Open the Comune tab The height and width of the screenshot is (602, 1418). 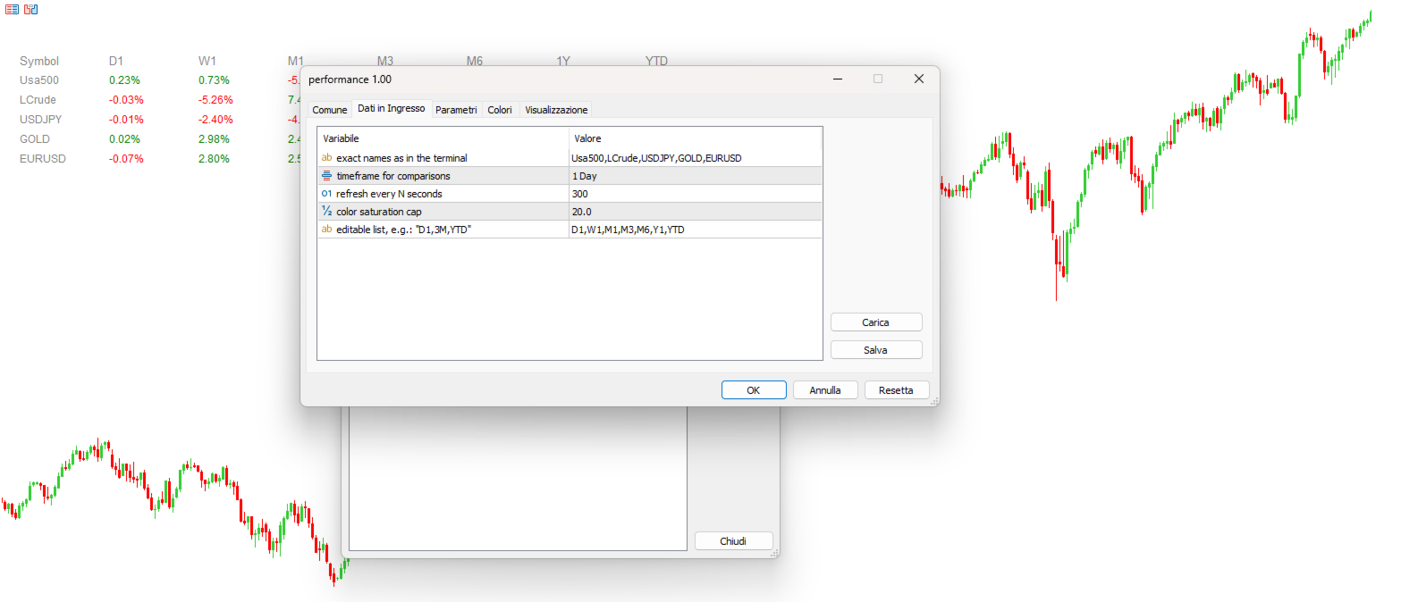pyautogui.click(x=330, y=110)
